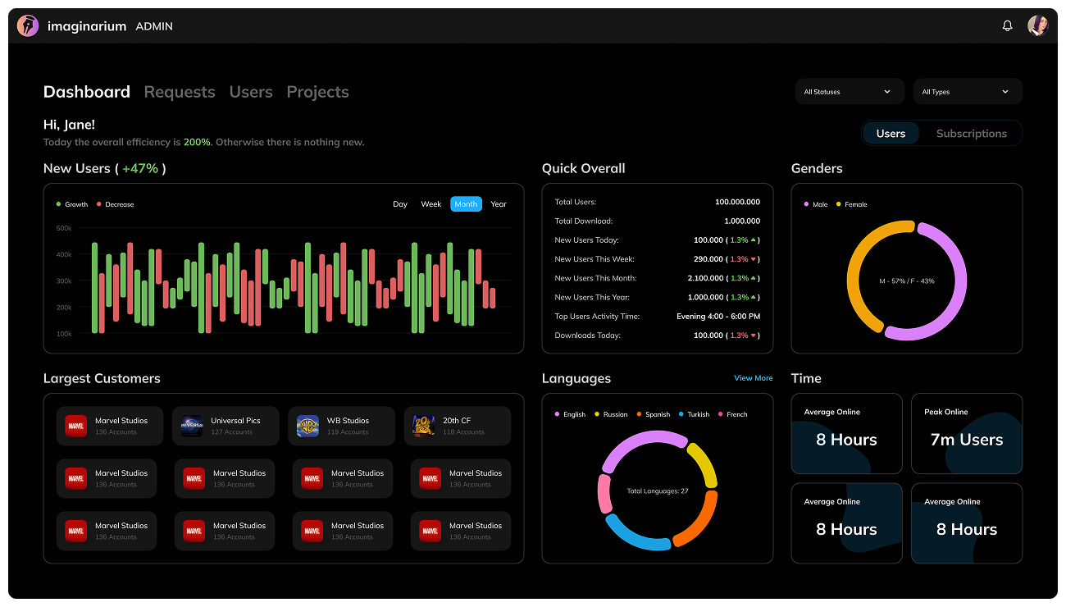1066x607 pixels.
Task: Click the notification bell icon
Action: click(x=1007, y=26)
